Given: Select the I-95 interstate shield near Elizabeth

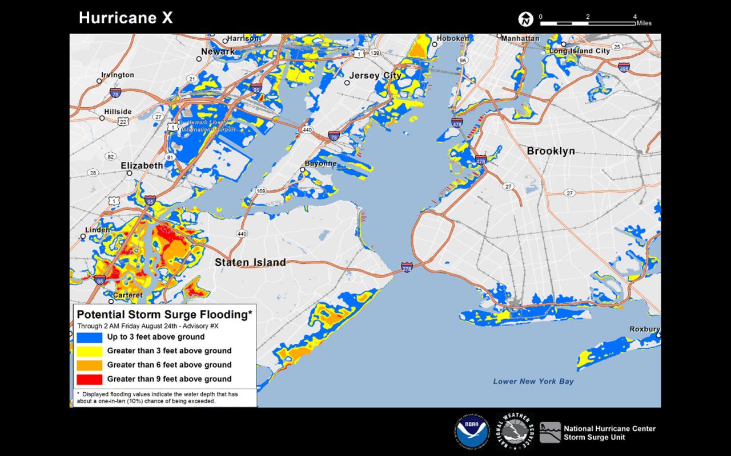Looking at the screenshot, I should (x=151, y=199).
